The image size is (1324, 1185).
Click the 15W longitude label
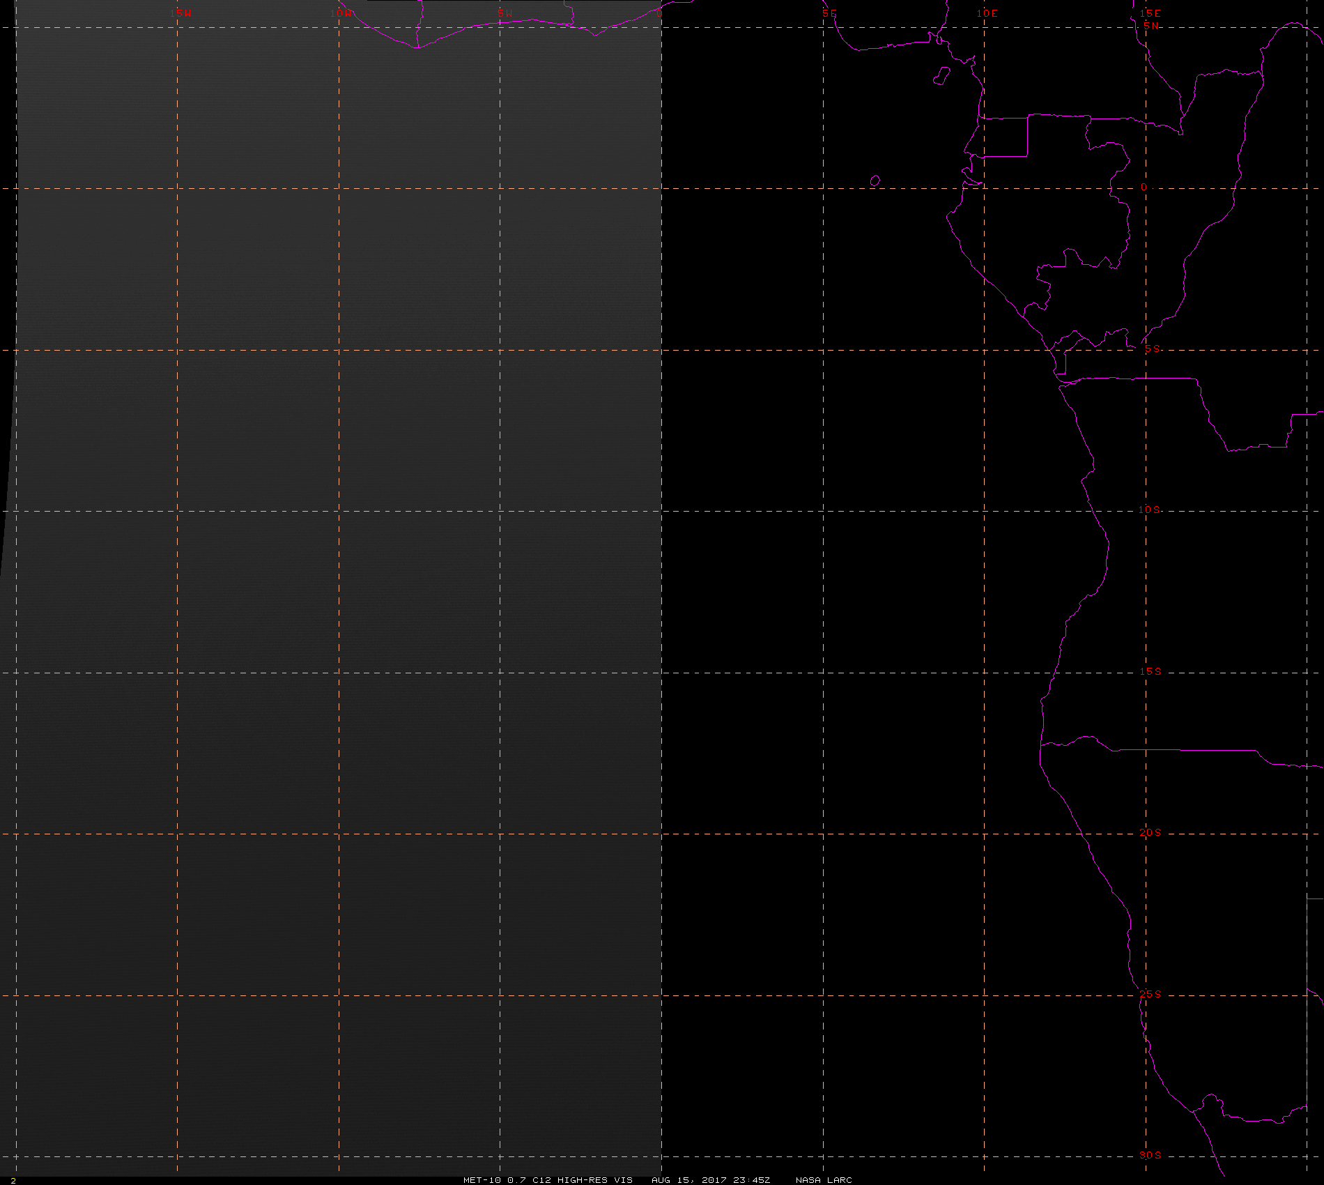[x=180, y=13]
